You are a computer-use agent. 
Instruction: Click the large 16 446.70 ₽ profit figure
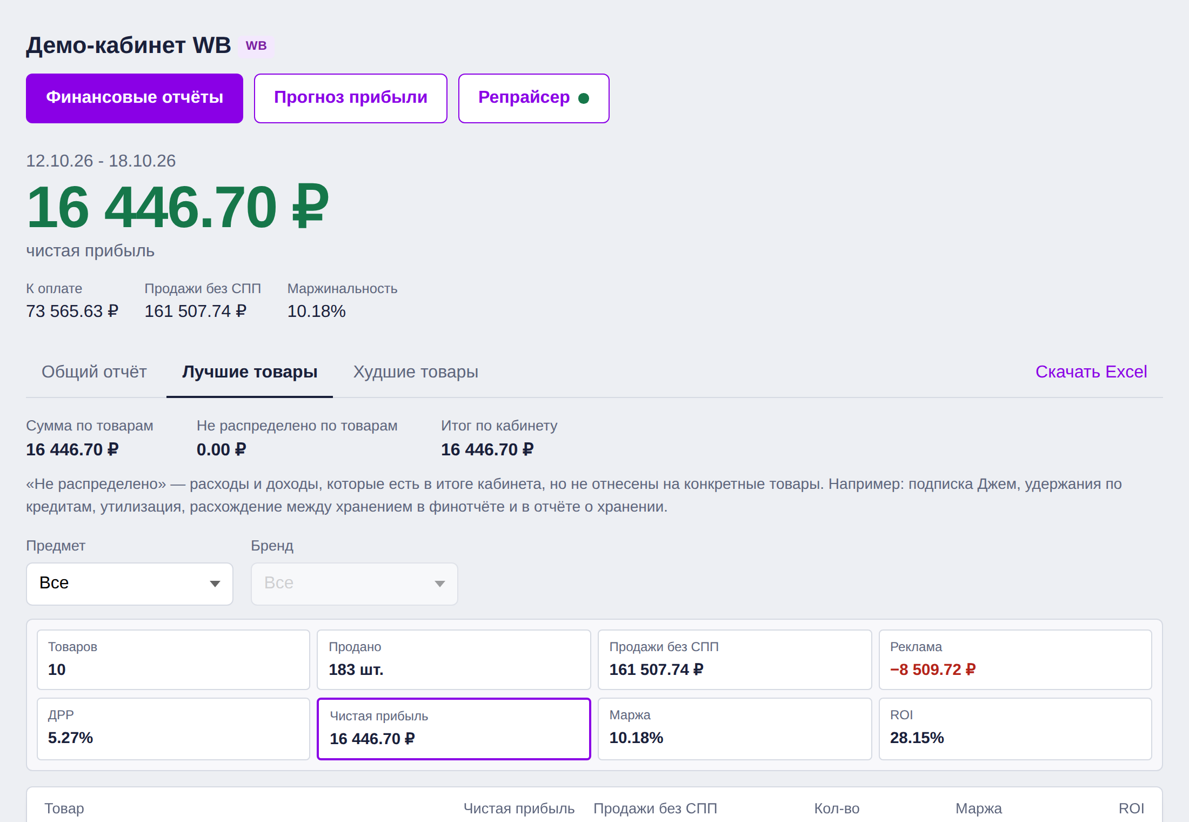click(x=178, y=208)
